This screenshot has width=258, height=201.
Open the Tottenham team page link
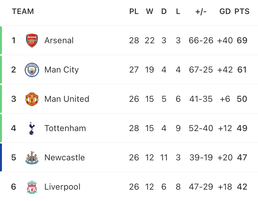[x=65, y=128]
